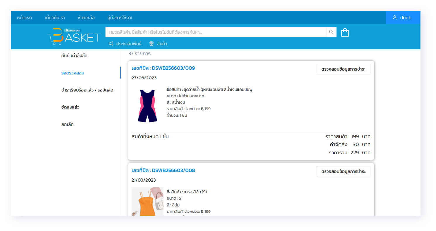View the ยกเลิก orders list
436x231 pixels.
(68, 124)
